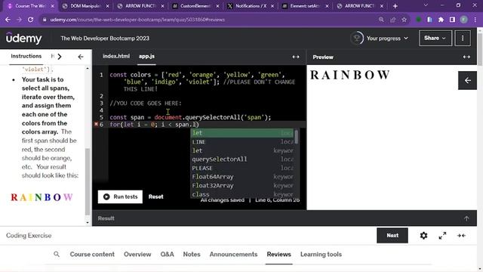This screenshot has height=272, width=483.
Task: Click the autocomplete list scrollbar
Action: click(x=297, y=137)
